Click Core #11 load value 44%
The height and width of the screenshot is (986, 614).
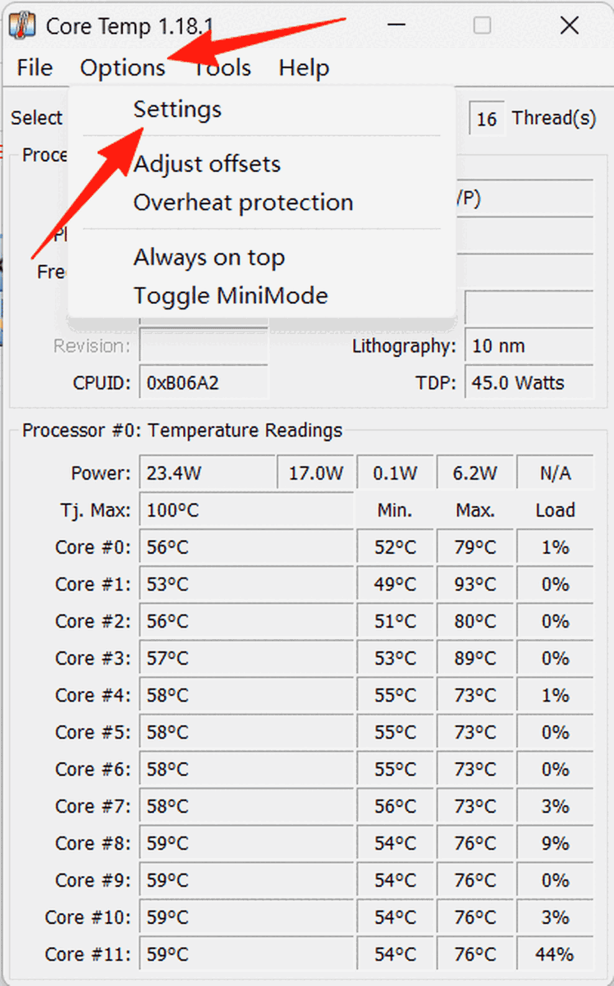[555, 954]
